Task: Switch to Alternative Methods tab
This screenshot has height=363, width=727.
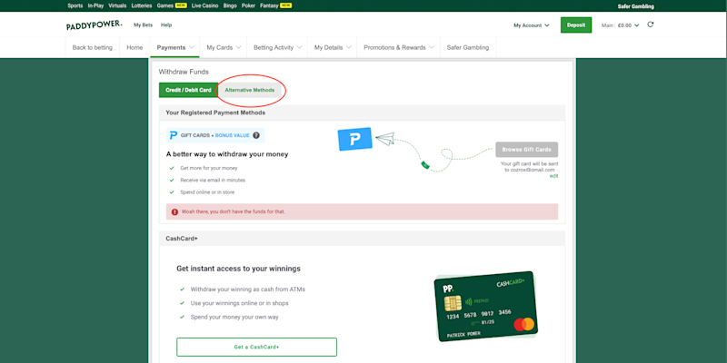Action: pos(249,90)
